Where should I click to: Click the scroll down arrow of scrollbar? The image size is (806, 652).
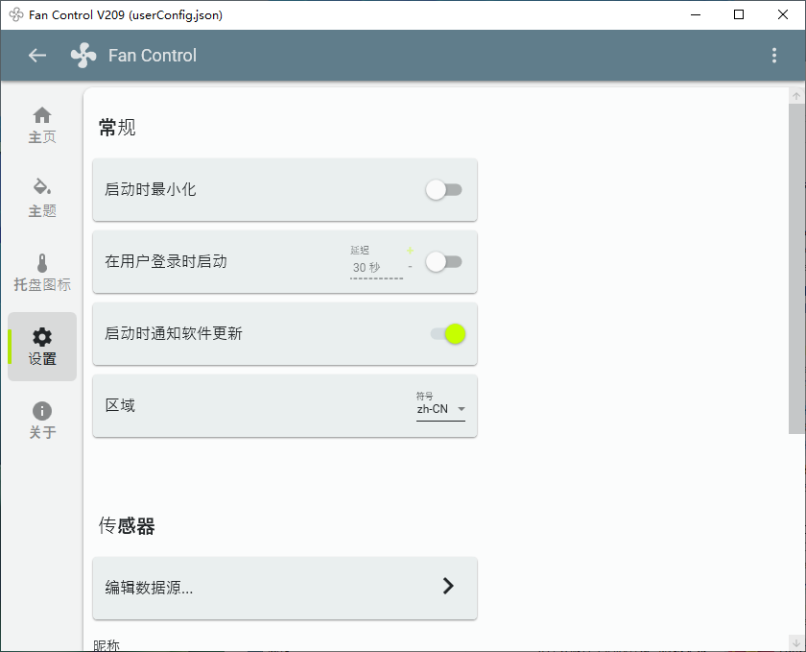click(x=795, y=642)
